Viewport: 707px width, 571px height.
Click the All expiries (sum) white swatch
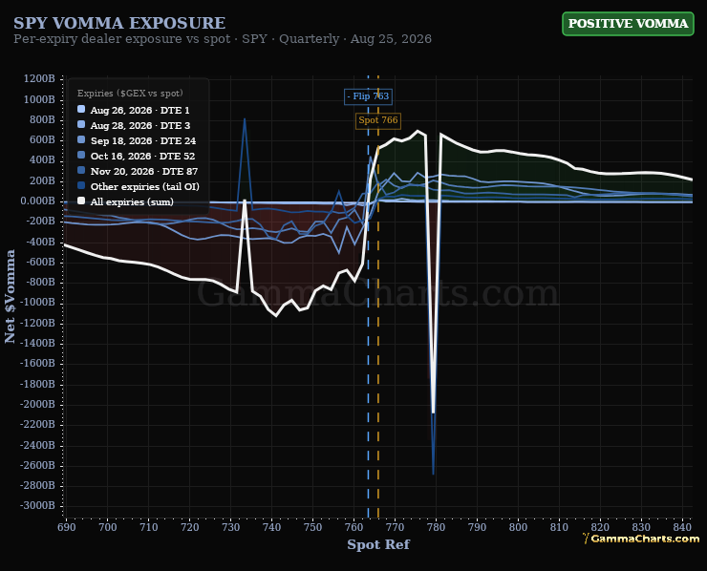(x=81, y=201)
